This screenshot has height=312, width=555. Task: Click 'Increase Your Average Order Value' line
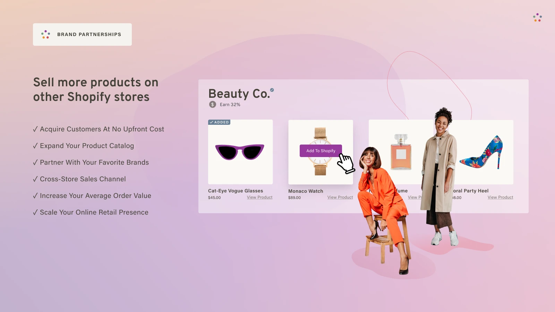pyautogui.click(x=92, y=196)
